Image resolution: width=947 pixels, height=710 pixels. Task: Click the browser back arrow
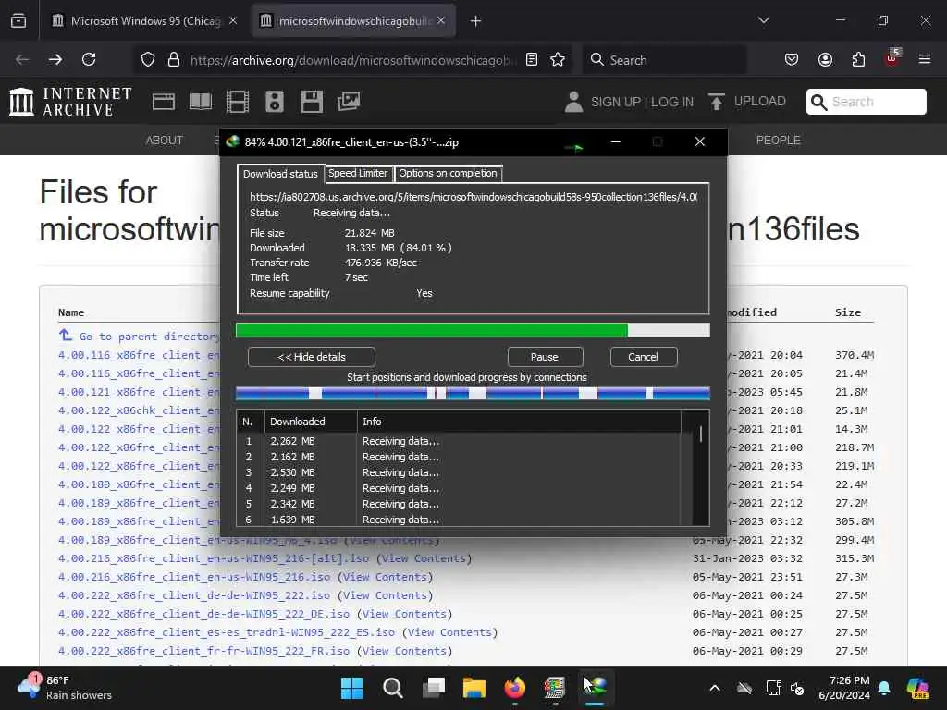tap(22, 59)
